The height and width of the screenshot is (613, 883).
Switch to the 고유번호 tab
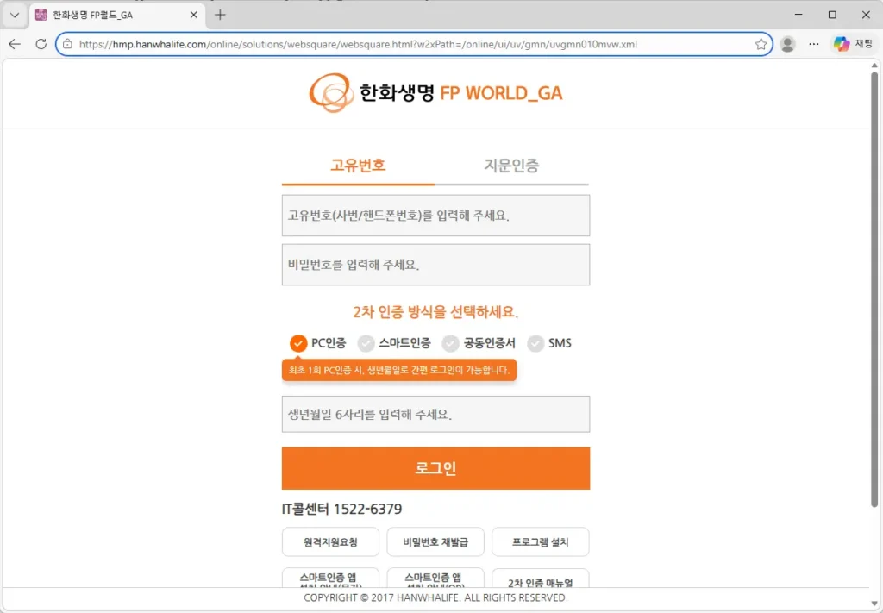coord(358,166)
